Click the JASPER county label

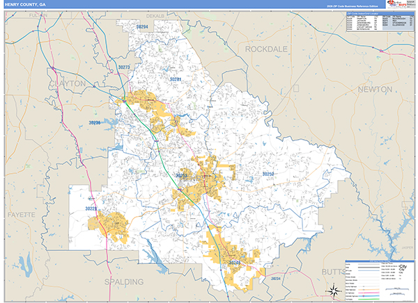(x=408, y=247)
